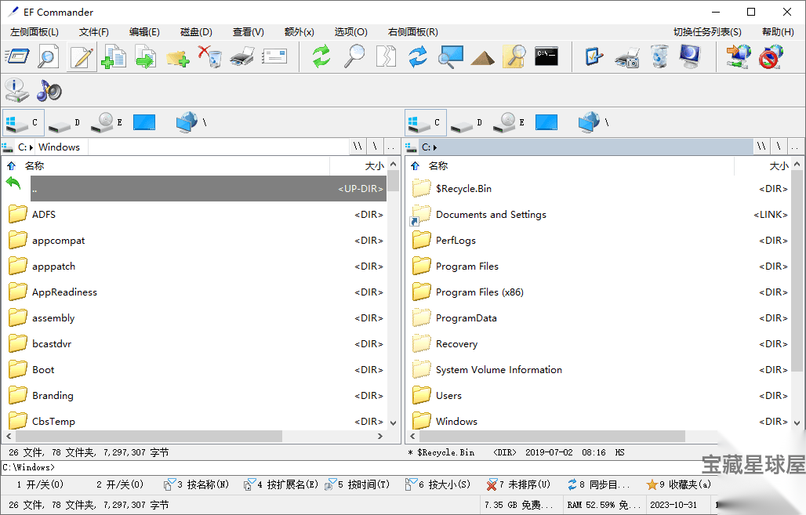
Task: Click the parent '..' button in right path bar
Action: (795, 147)
